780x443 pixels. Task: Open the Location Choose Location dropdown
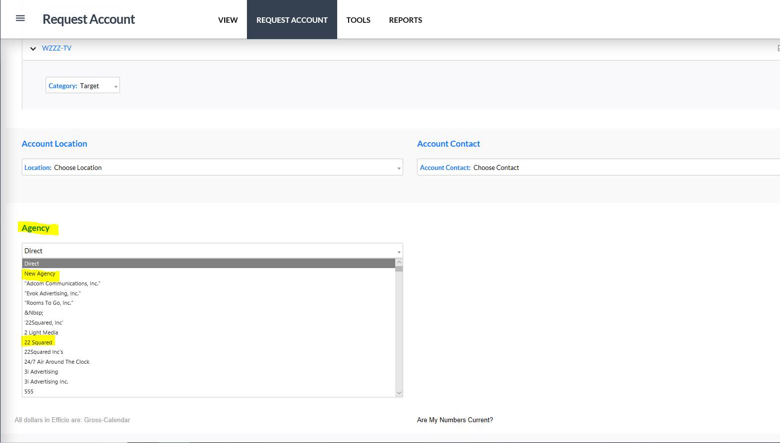pyautogui.click(x=212, y=167)
